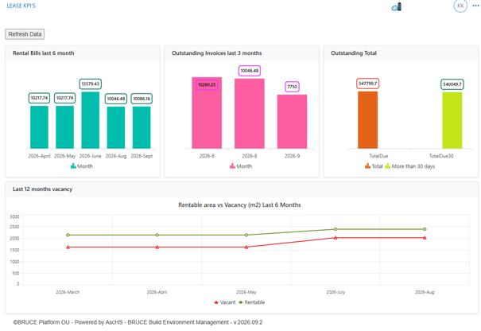481x331 pixels.
Task: Open the three-dots more options menu
Action: point(475,6)
